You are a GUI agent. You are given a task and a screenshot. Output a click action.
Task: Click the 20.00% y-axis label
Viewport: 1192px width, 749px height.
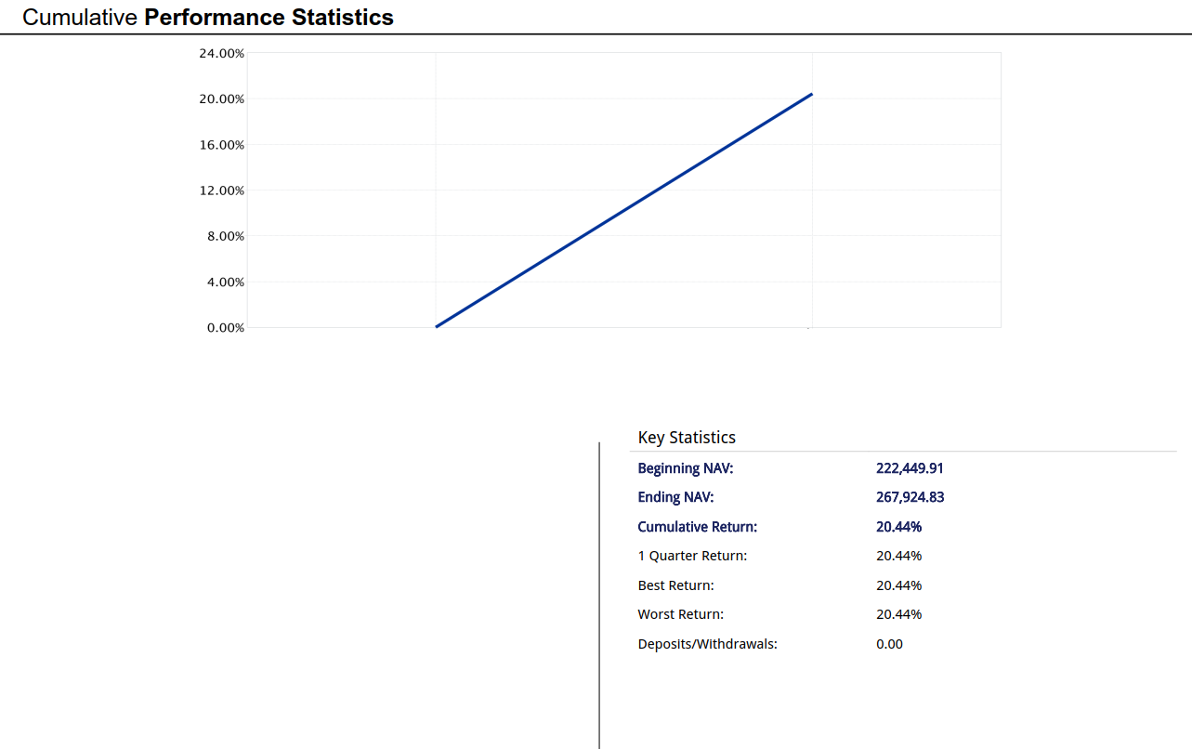(x=221, y=99)
